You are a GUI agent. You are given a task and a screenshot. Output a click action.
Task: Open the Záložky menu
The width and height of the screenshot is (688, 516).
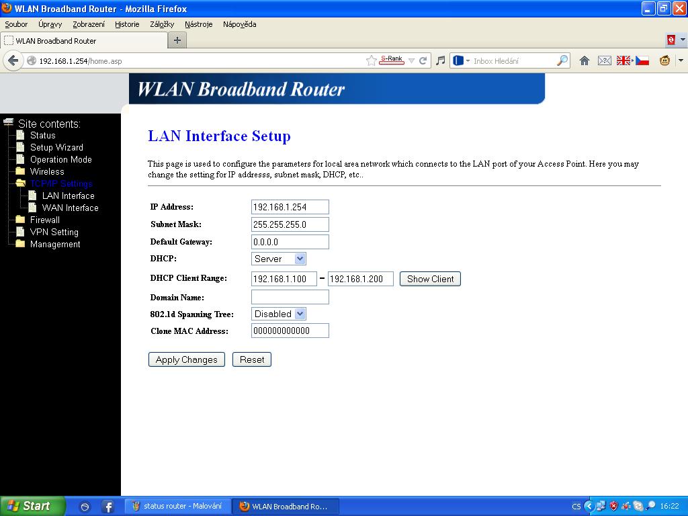click(x=162, y=24)
